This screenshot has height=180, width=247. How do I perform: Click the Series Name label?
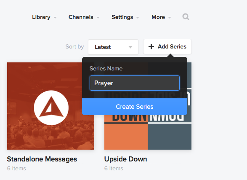pyautogui.click(x=106, y=68)
